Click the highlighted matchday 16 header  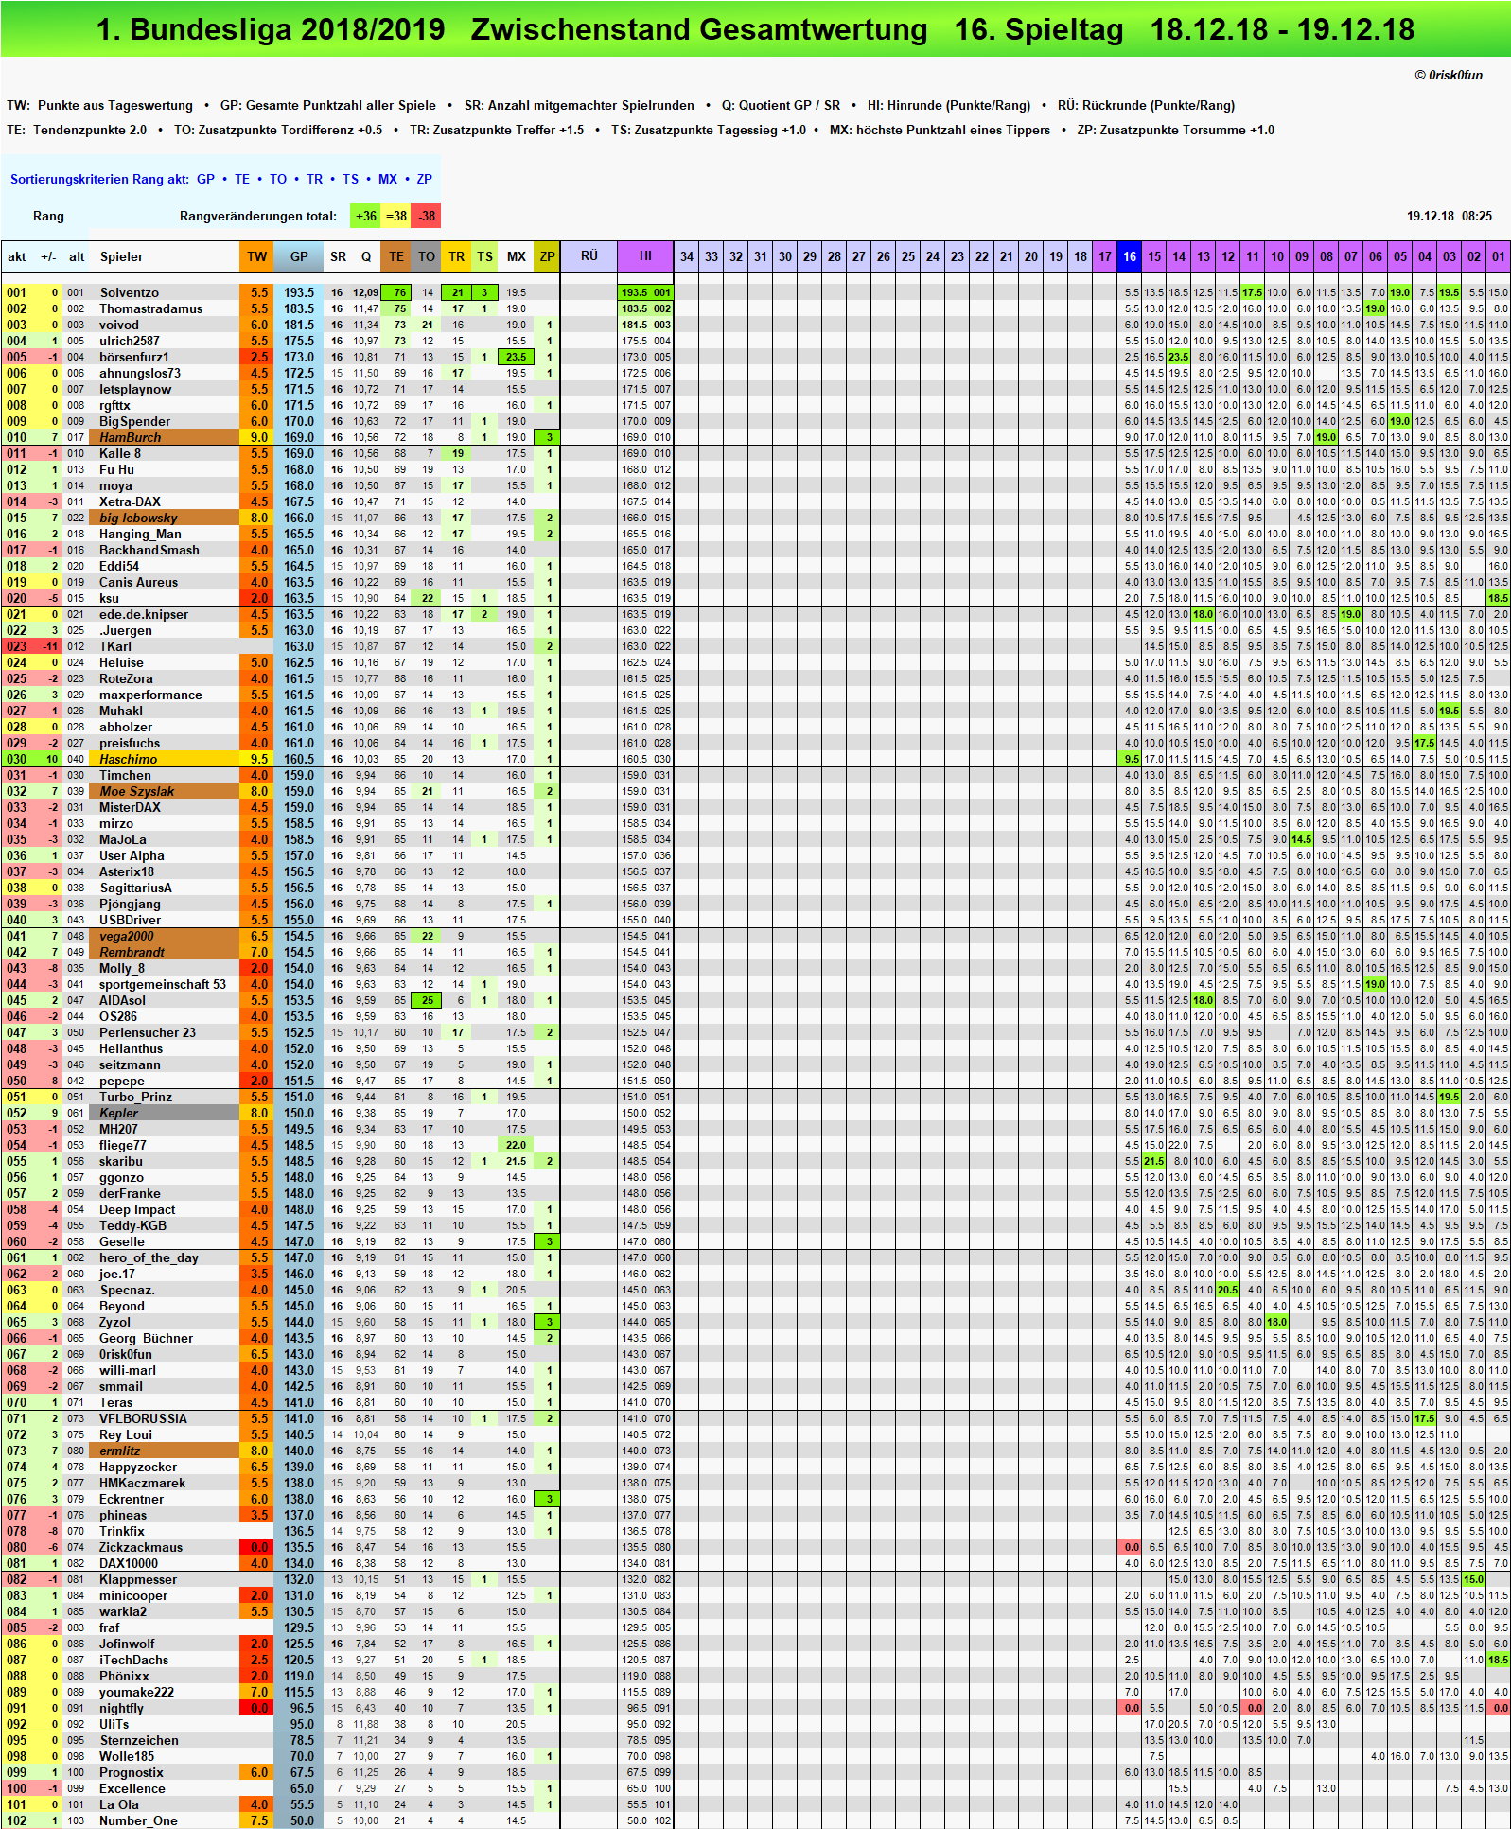pyautogui.click(x=1130, y=256)
